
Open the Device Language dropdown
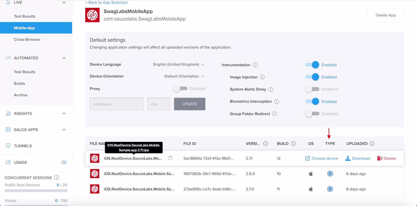pyautogui.click(x=179, y=65)
